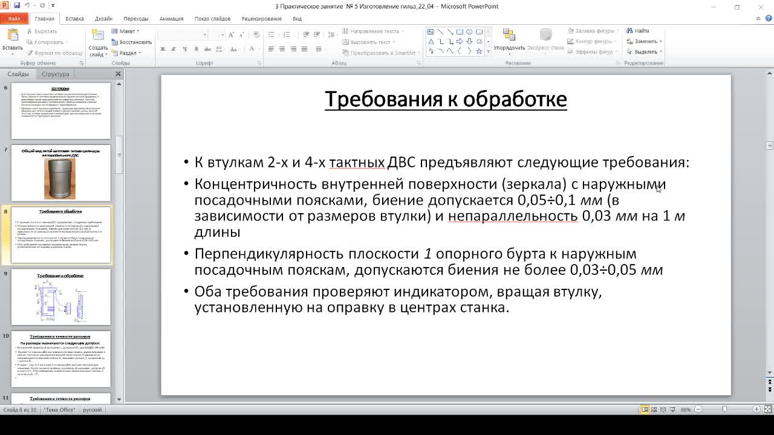Toggle bold Ж formatting

[163, 49]
